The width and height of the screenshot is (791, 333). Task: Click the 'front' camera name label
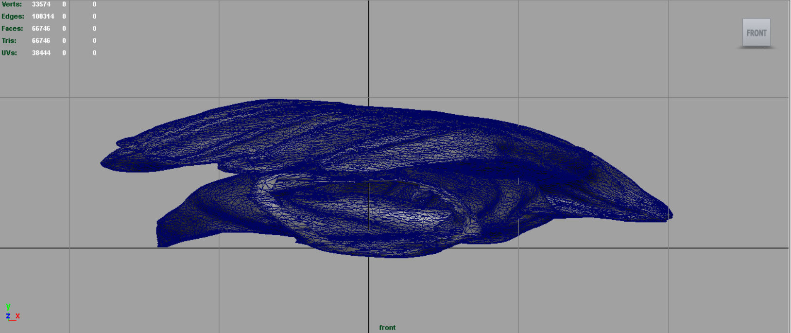(x=387, y=328)
